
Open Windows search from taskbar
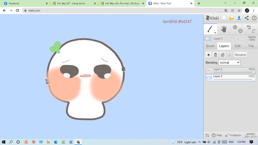(x=11, y=142)
